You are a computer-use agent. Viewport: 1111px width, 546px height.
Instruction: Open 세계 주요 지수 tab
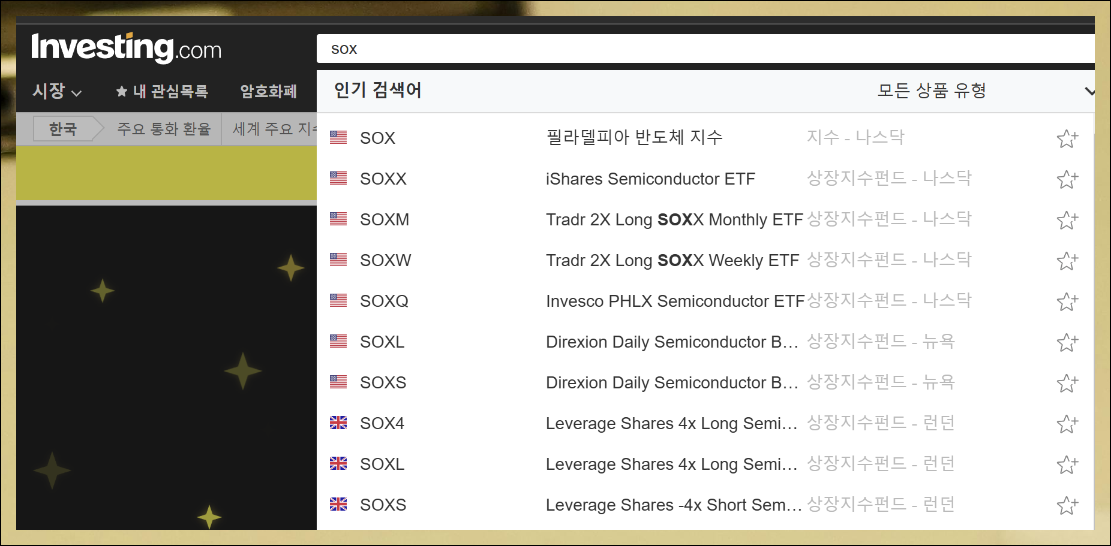click(x=275, y=129)
